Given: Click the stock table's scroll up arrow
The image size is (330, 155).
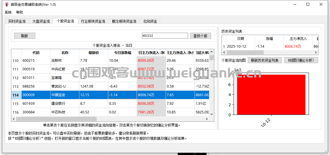Looking at the screenshot, I should click(212, 52).
